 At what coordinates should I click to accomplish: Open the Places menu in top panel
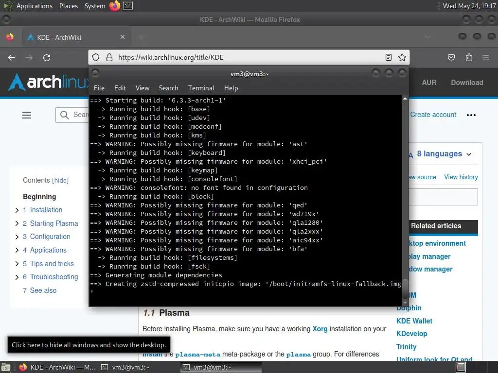click(x=69, y=6)
